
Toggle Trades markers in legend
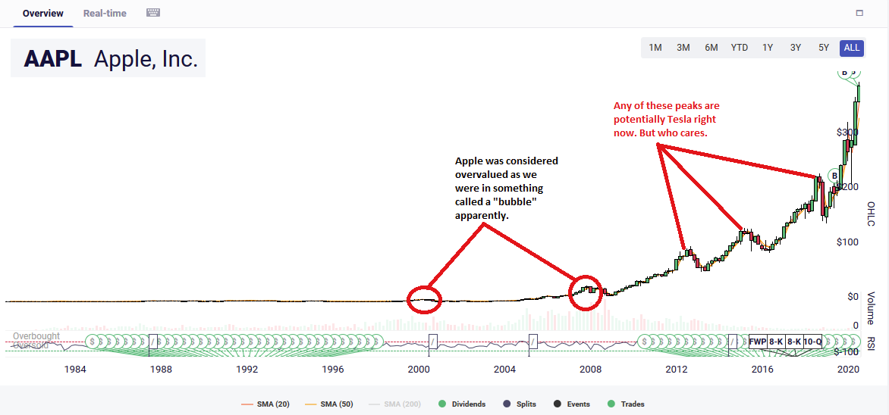click(x=626, y=404)
